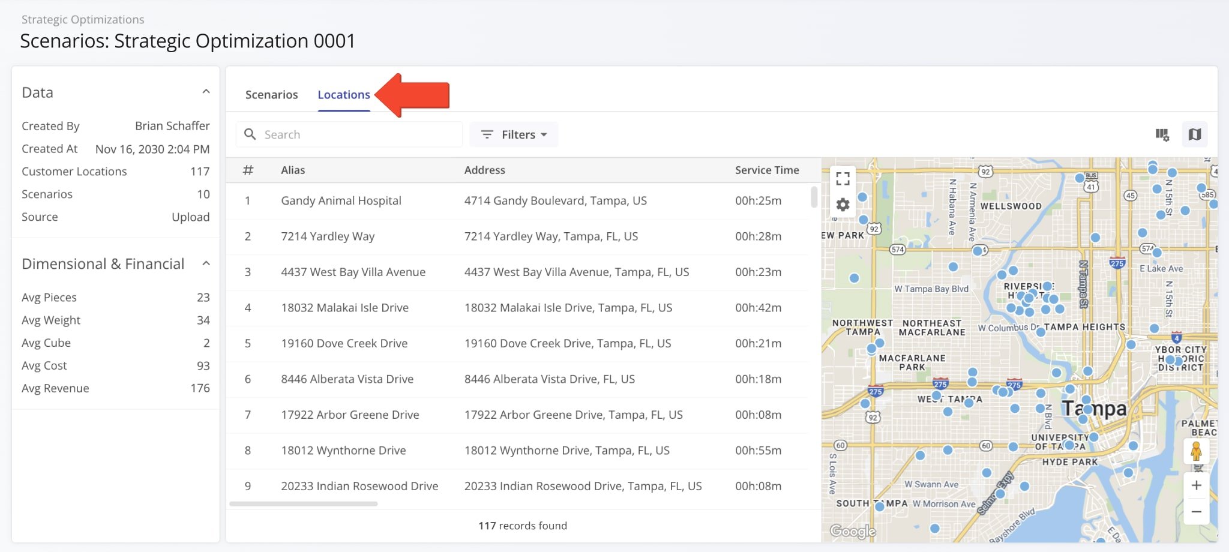Click the vertical table scrollbar thumb
This screenshot has width=1229, height=552.
coord(814,197)
